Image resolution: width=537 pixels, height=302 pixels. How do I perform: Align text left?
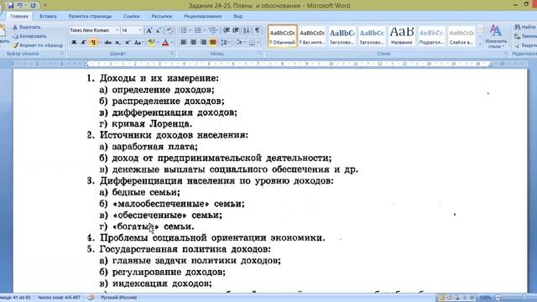tap(184, 43)
